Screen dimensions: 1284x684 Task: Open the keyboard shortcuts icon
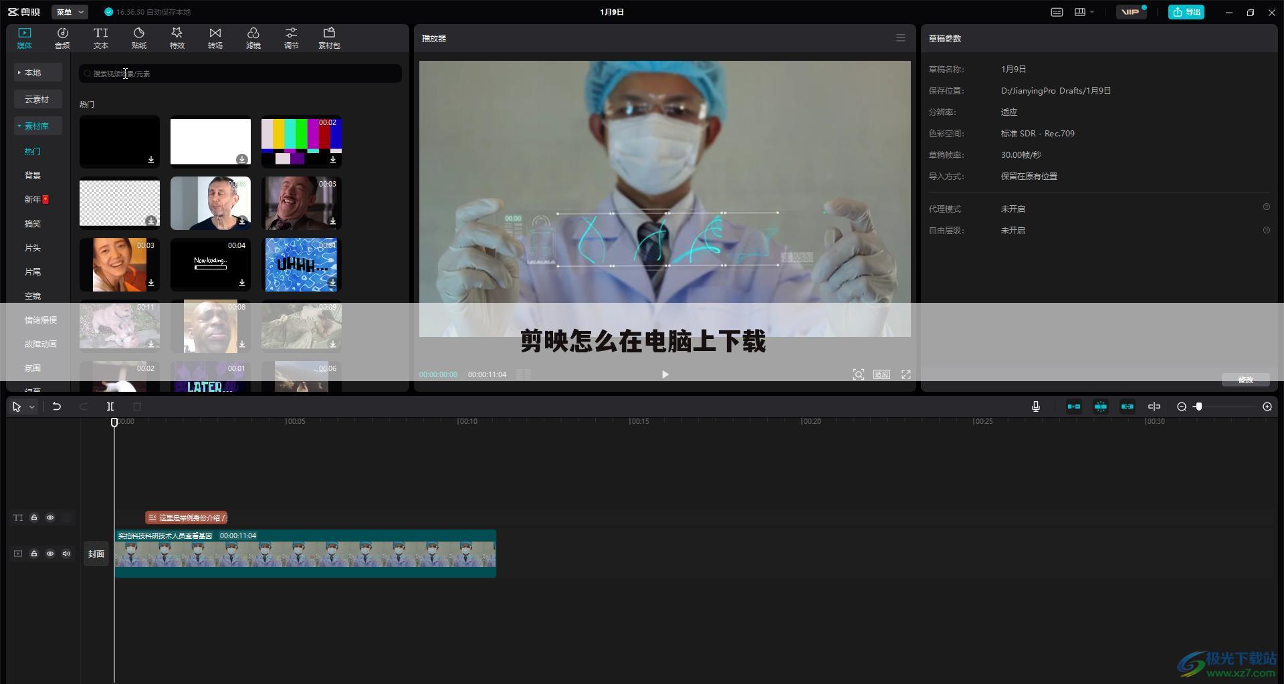pyautogui.click(x=1057, y=12)
